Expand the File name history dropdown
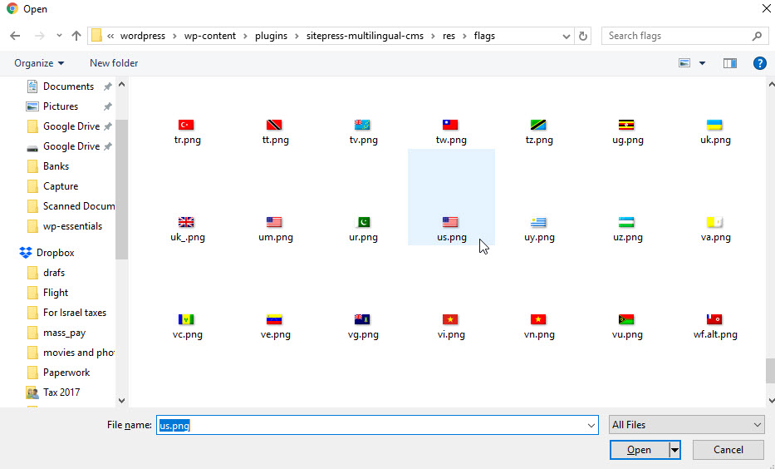The height and width of the screenshot is (469, 775). (x=591, y=425)
